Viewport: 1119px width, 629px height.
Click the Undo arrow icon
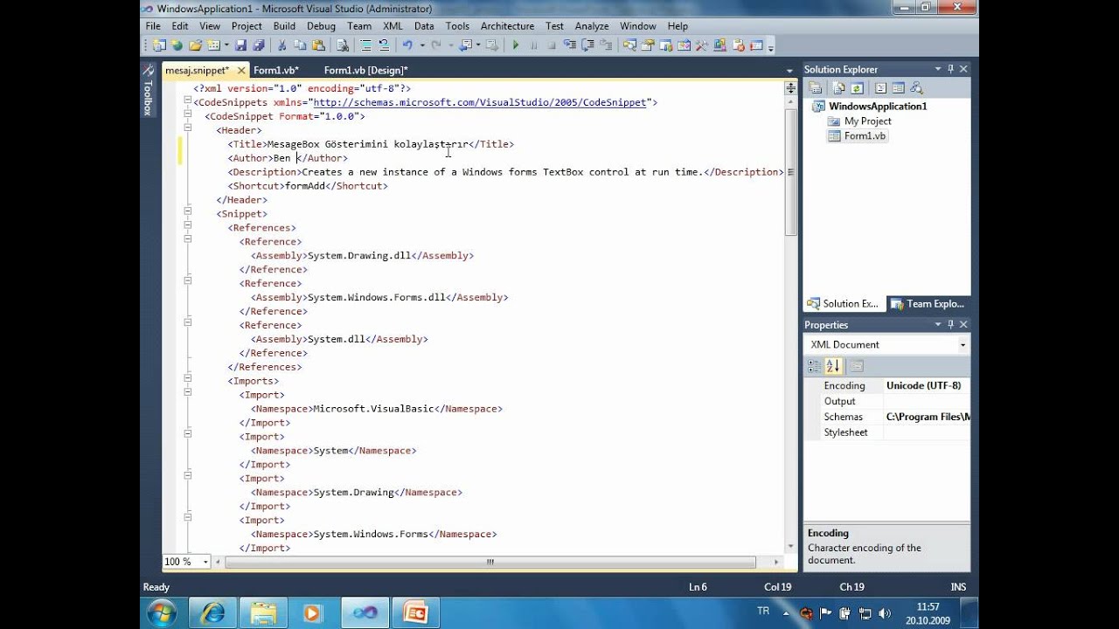click(x=407, y=45)
